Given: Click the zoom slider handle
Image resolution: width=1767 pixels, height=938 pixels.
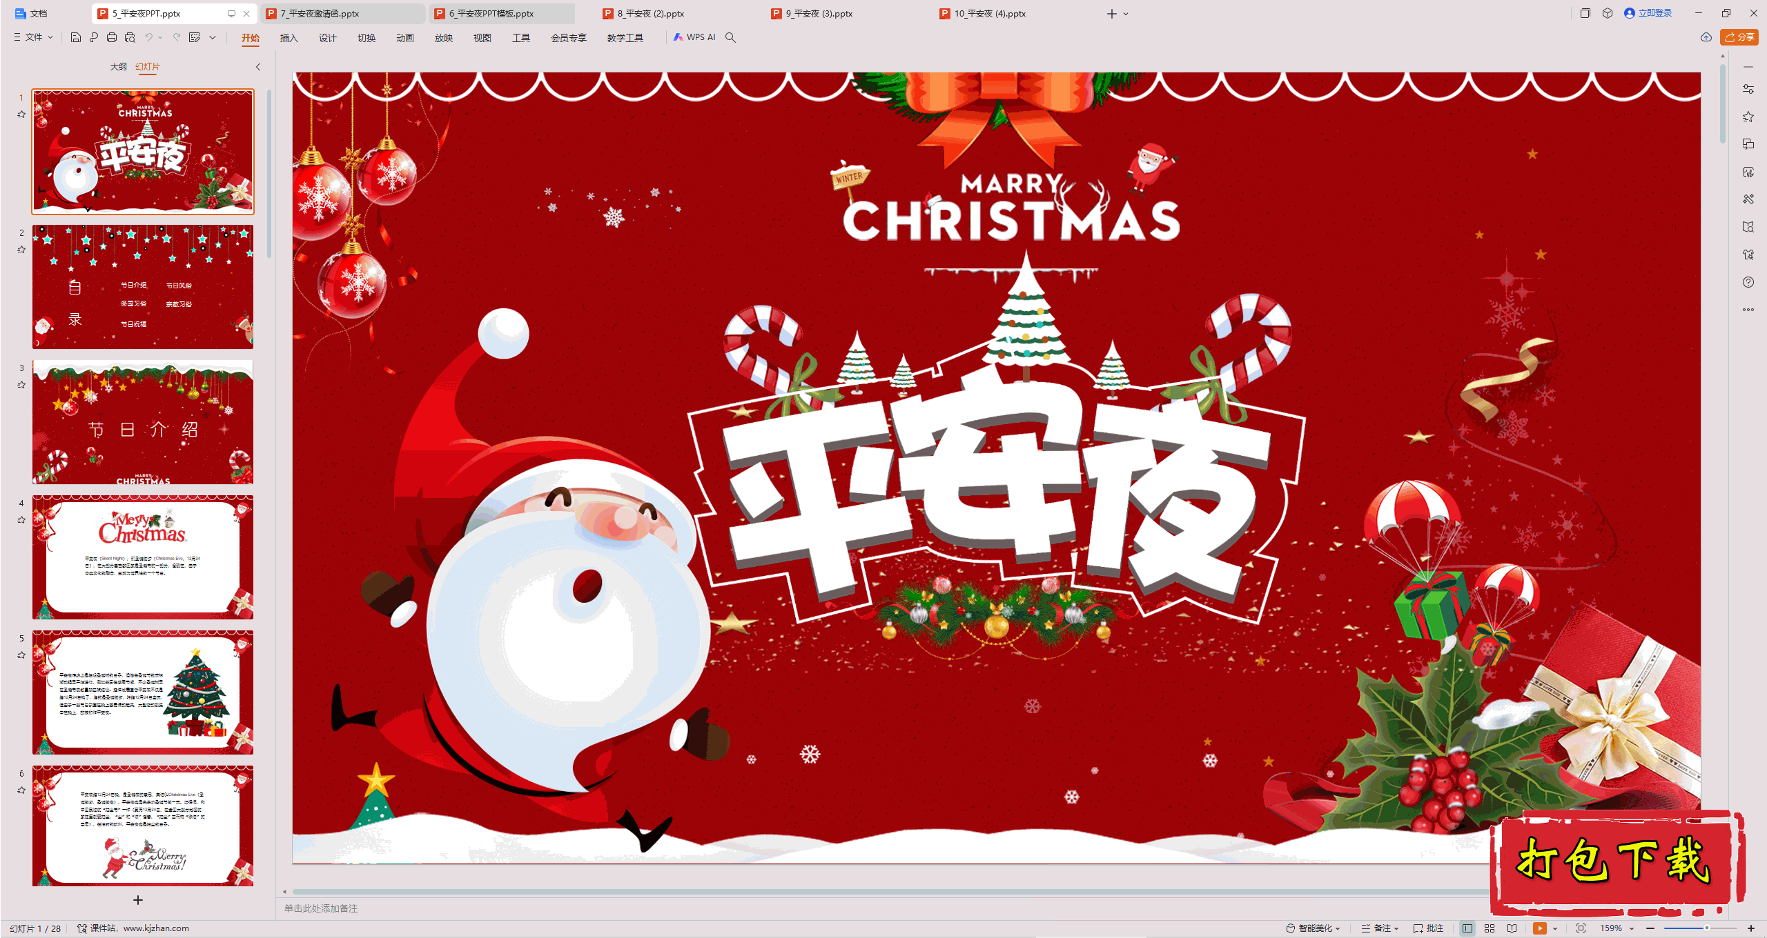Looking at the screenshot, I should click(1707, 928).
